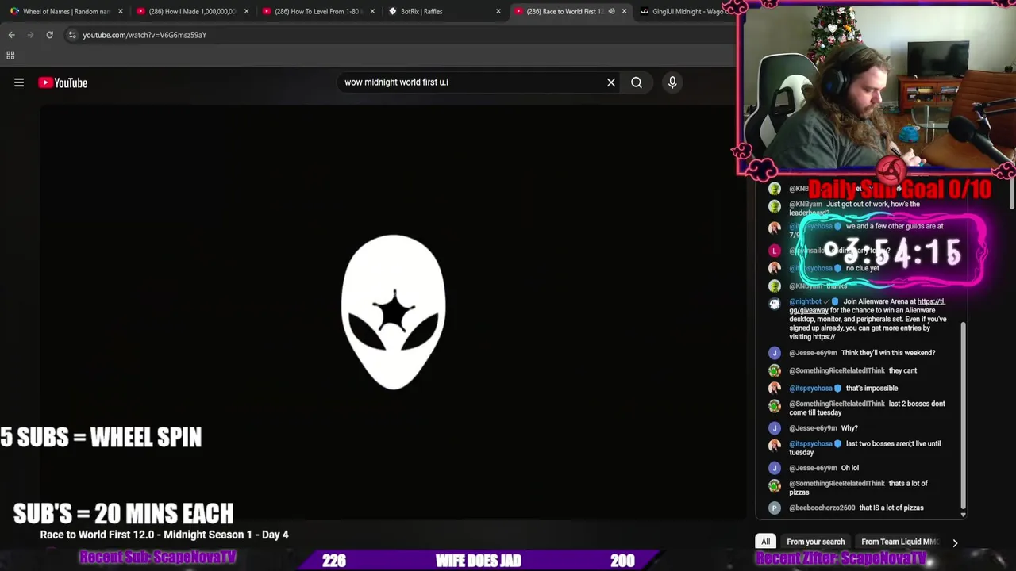This screenshot has width=1016, height=571.
Task: Mute the Race to World First tab
Action: click(x=611, y=11)
